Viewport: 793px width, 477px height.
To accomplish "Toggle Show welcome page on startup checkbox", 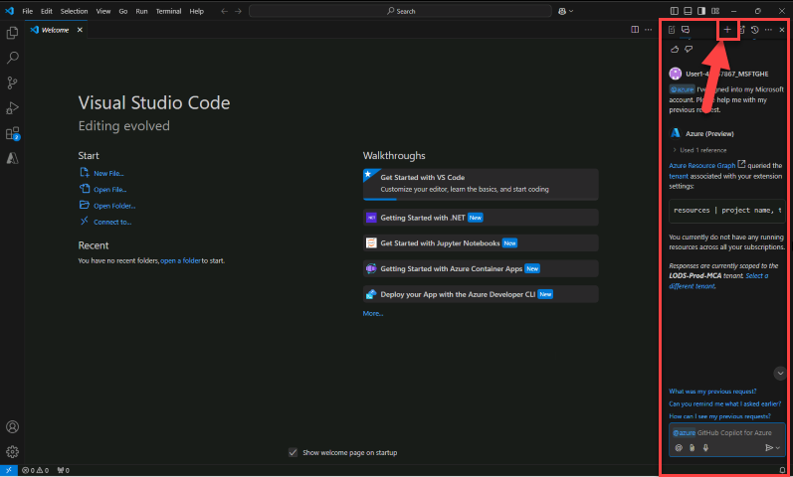I will coord(293,452).
